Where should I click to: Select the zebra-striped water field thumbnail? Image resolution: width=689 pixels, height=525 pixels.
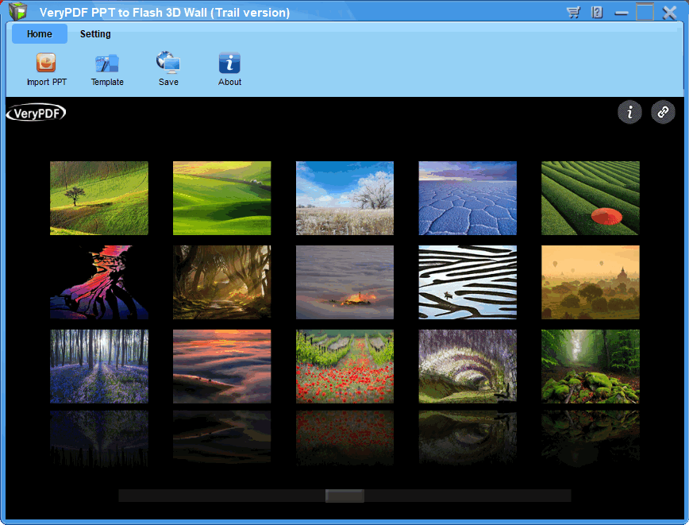[x=468, y=282]
